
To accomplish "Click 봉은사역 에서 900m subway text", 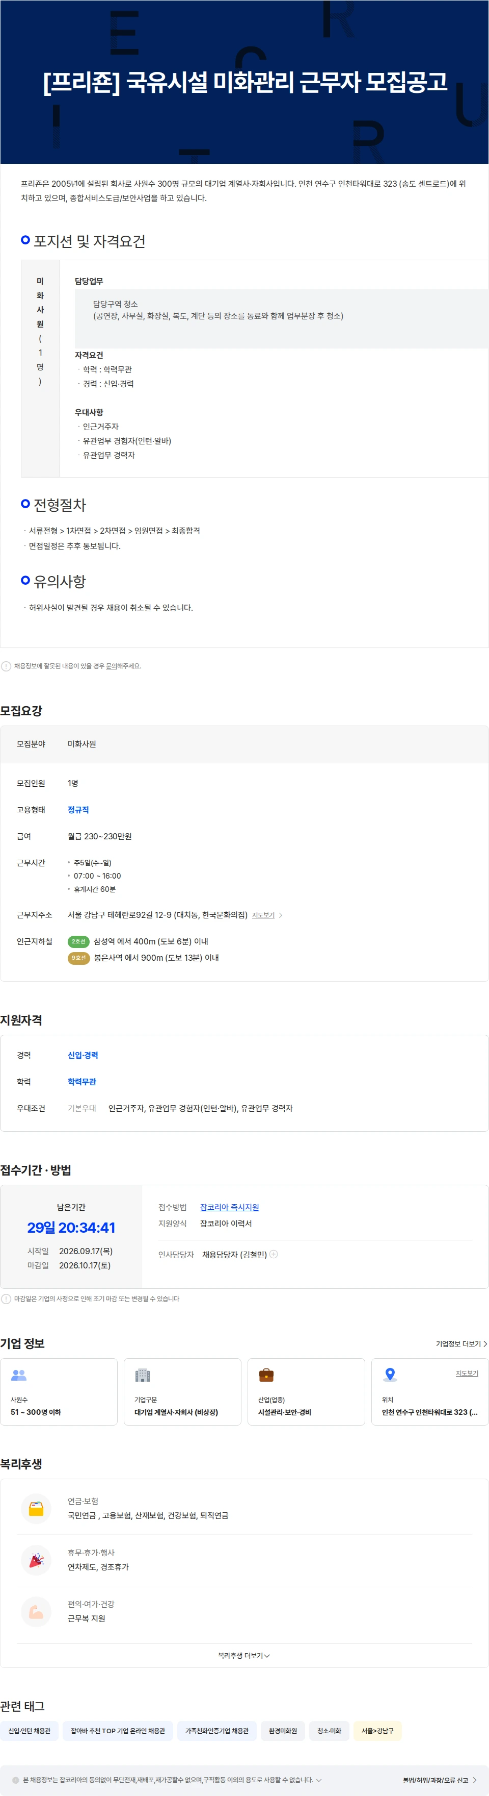I will click(x=156, y=958).
